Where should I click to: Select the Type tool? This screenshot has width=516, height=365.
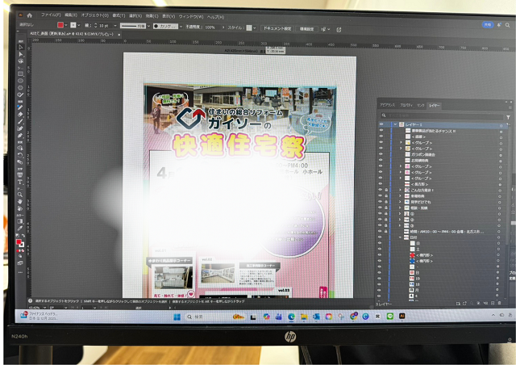point(20,181)
